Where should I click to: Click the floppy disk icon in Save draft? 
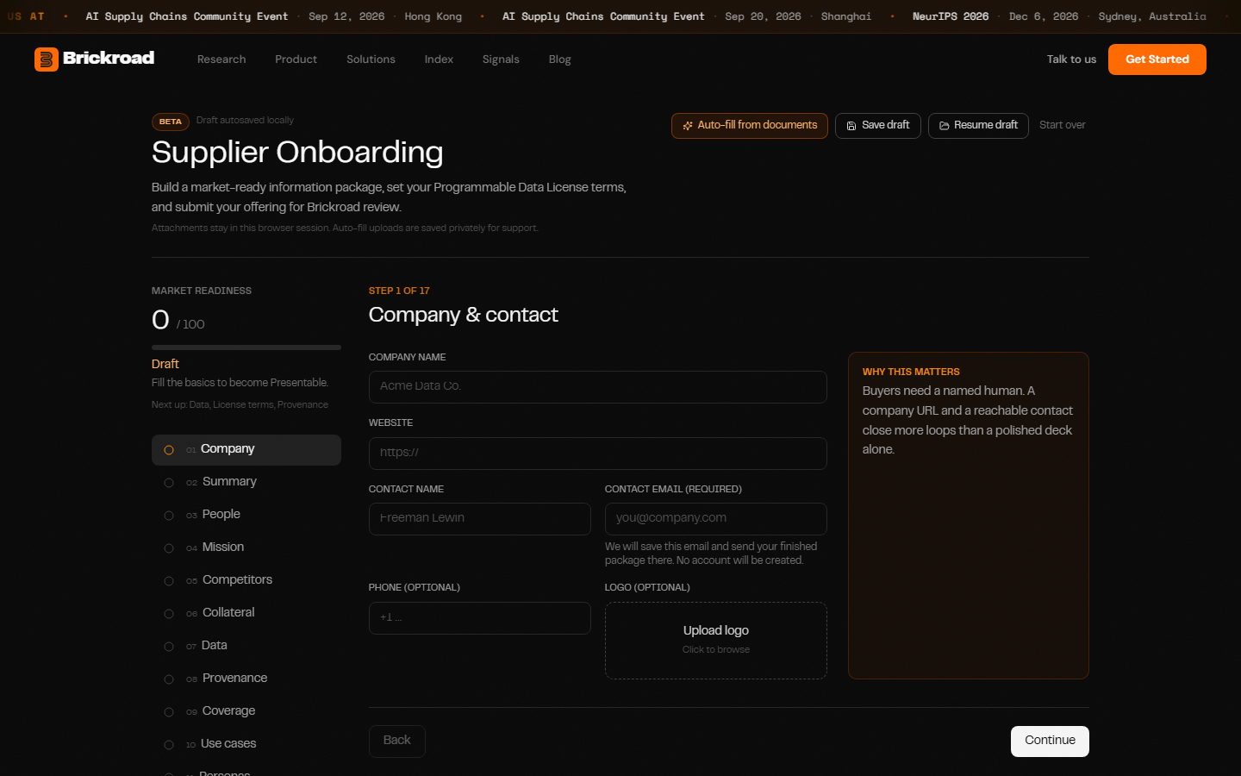(851, 126)
